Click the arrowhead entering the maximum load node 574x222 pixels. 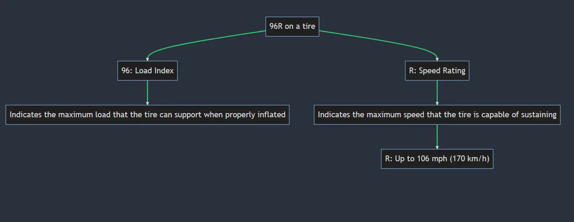(x=147, y=103)
